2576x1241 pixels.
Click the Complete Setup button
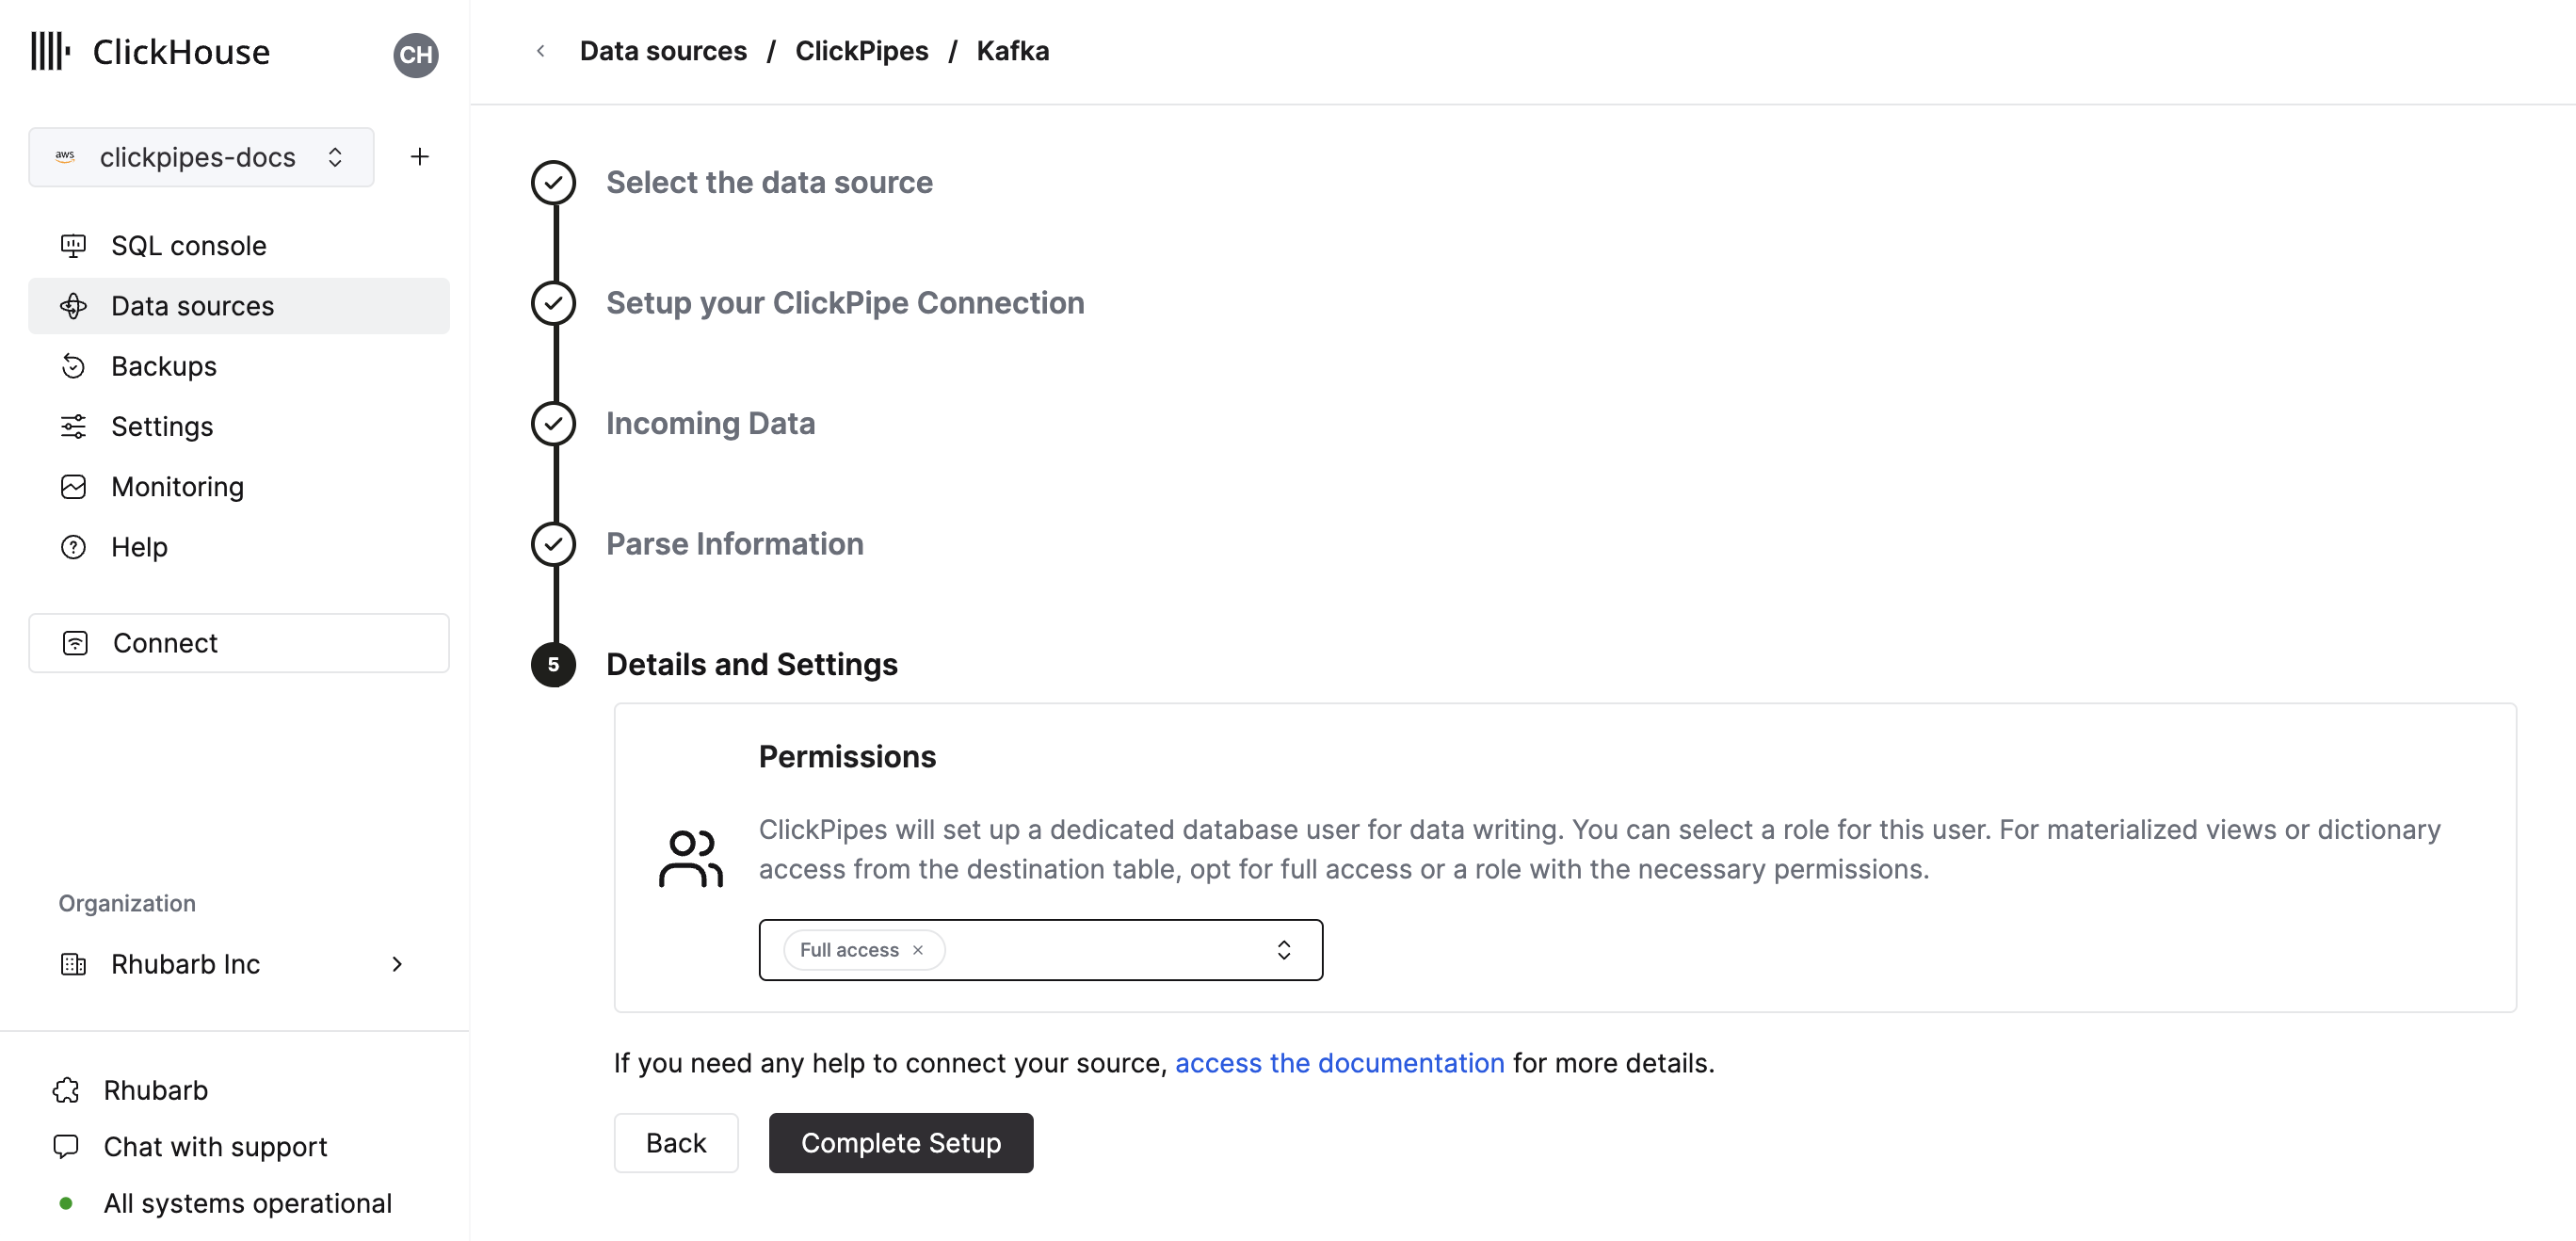(900, 1142)
